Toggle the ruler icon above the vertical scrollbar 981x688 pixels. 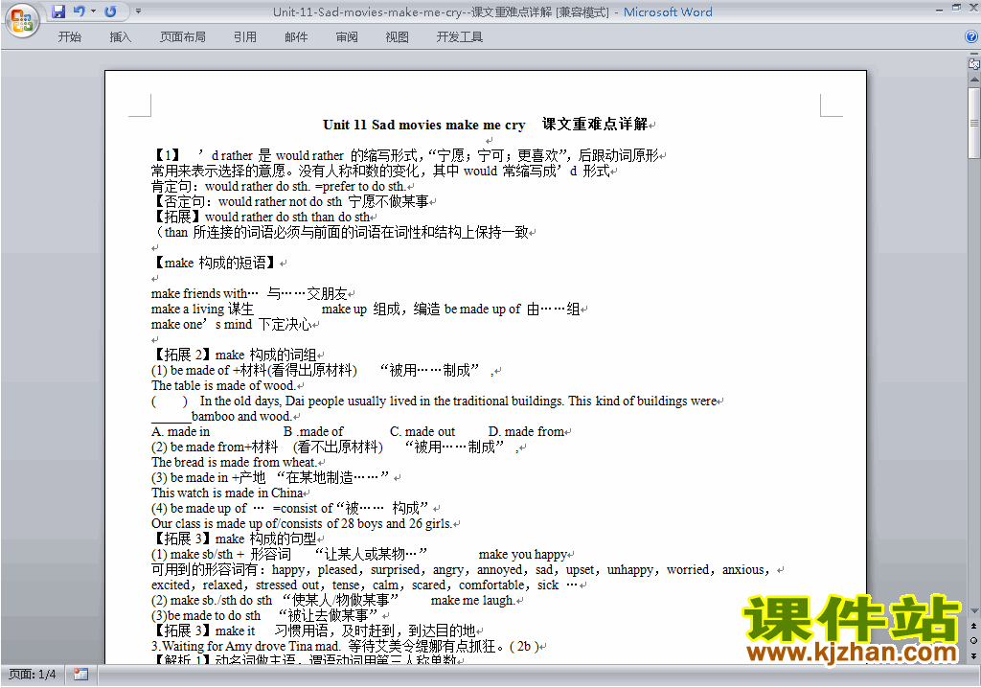tap(974, 63)
